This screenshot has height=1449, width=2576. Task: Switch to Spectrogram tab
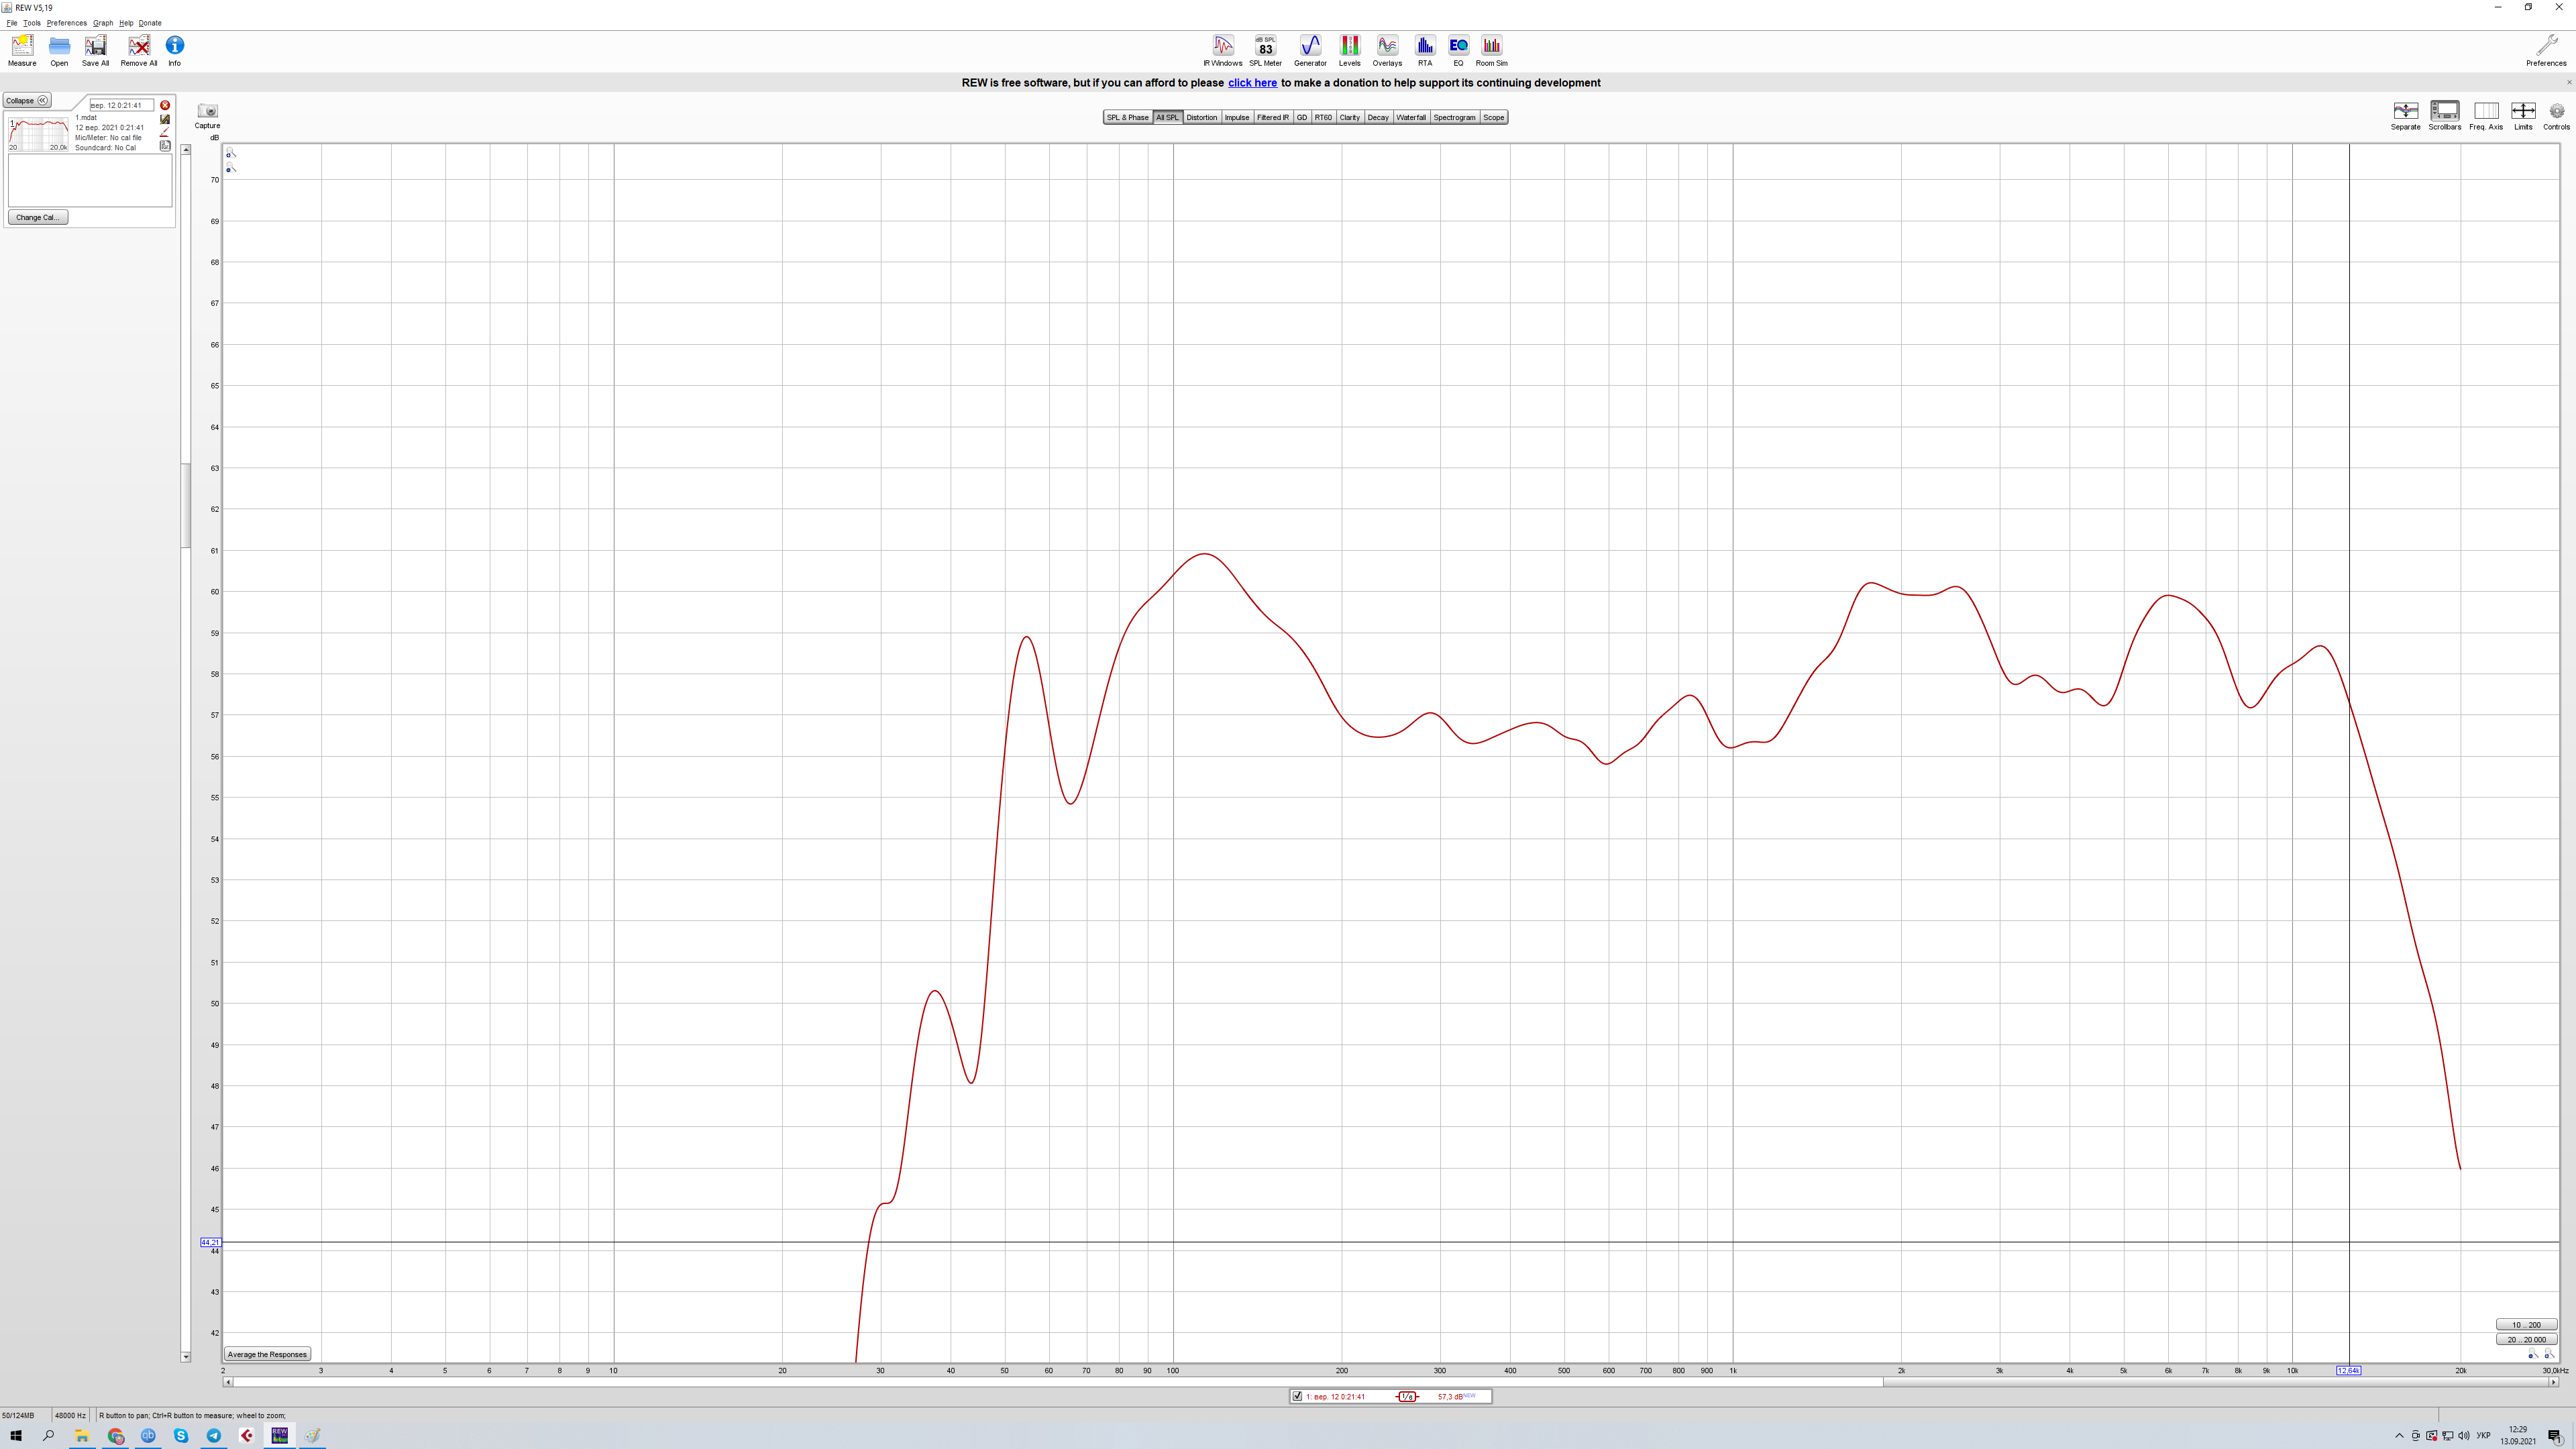point(1454,117)
